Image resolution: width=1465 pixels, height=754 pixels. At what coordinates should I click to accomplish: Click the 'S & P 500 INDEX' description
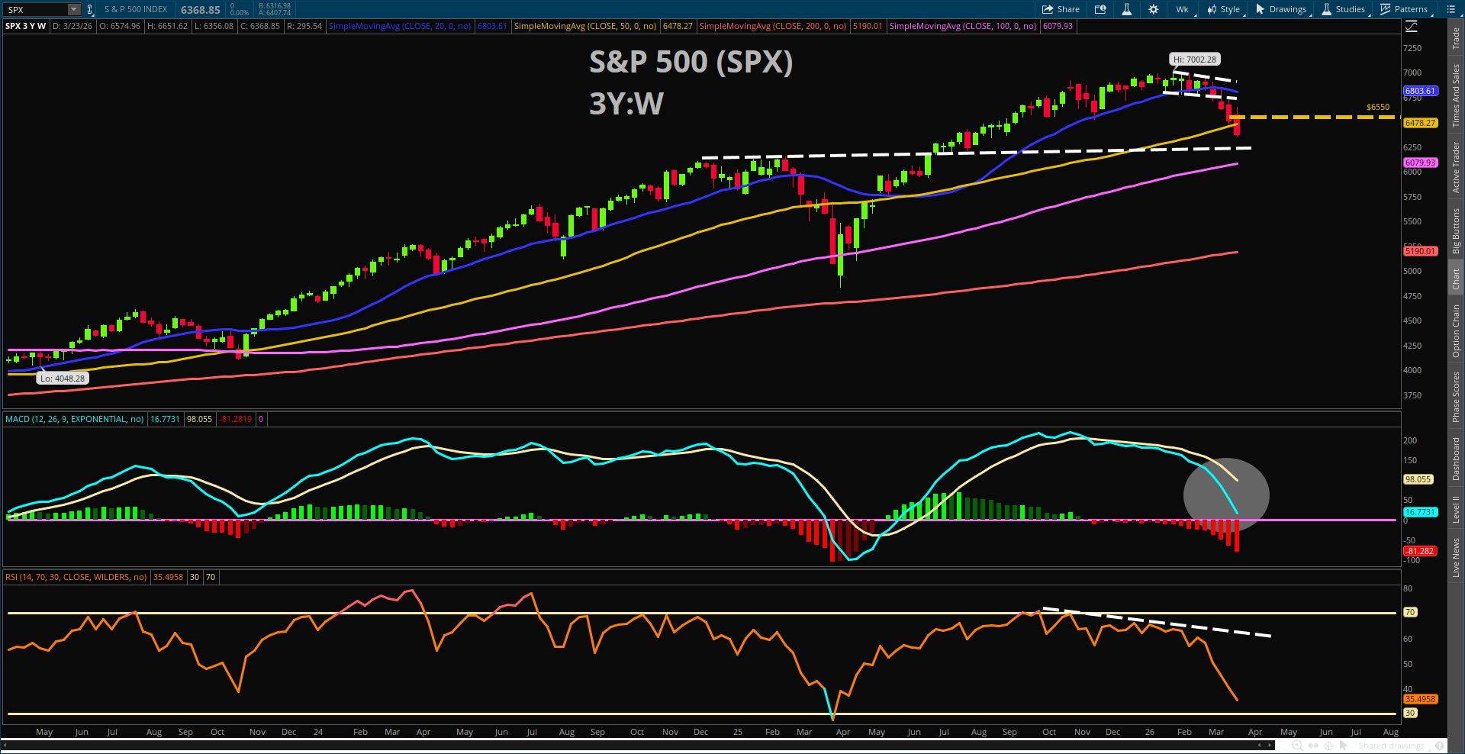tap(136, 9)
